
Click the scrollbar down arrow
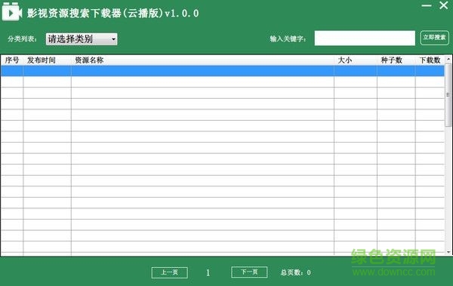pyautogui.click(x=448, y=252)
